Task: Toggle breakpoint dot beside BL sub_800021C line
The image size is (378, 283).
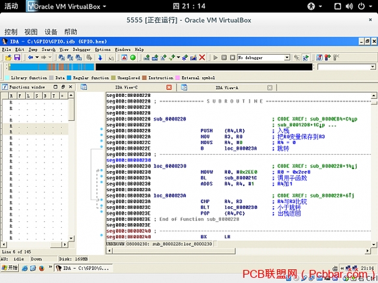Action: [102, 176]
